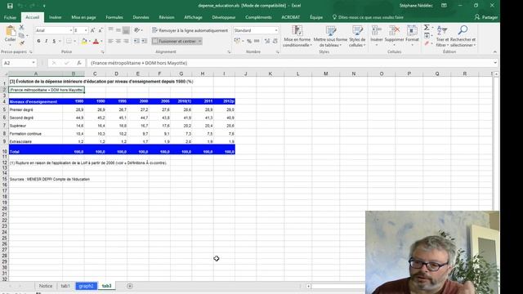Switch to the Données tab
The width and height of the screenshot is (523, 294).
tap(141, 17)
